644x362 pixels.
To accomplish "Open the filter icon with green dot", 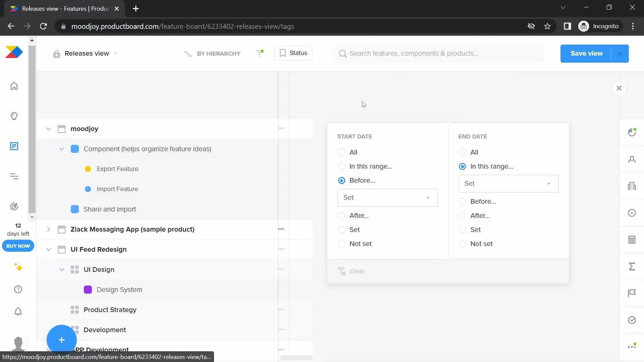I will [260, 53].
